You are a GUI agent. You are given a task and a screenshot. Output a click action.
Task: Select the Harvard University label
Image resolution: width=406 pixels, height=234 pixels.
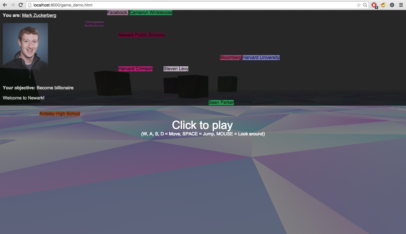click(261, 58)
